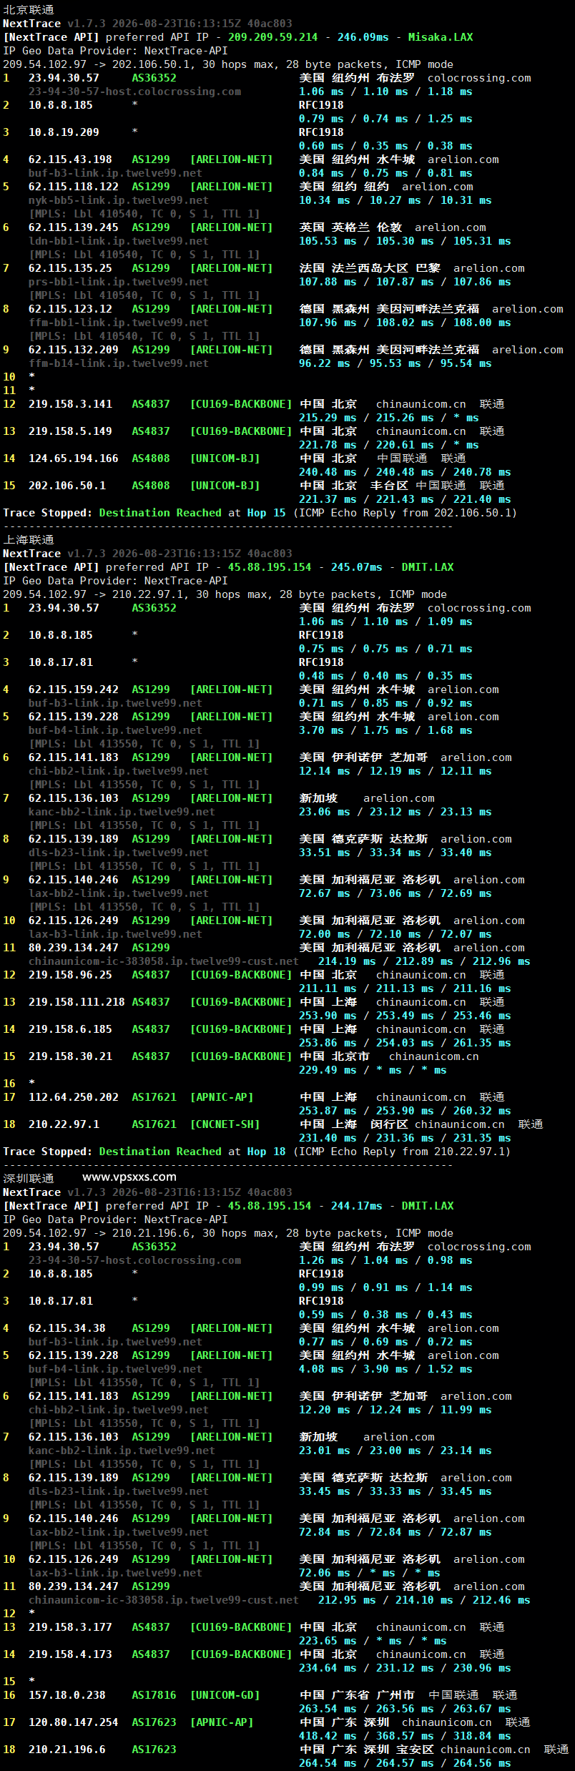575x1771 pixels.
Task: Click 'Hop 15' in Trace Stopped line
Action: tap(267, 513)
